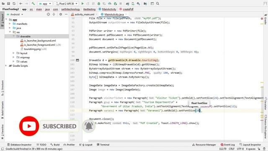Click the Debug app bug icon
This screenshot has width=268, height=151.
pos(99,4)
